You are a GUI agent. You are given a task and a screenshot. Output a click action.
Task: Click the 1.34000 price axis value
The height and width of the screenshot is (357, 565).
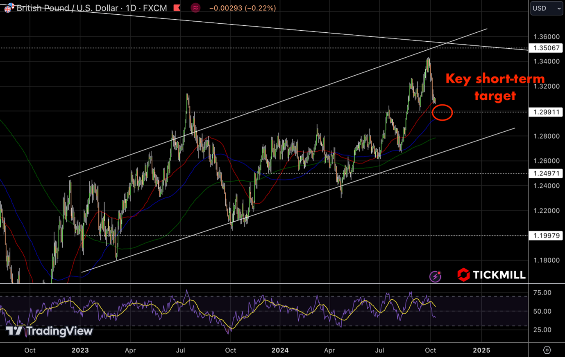click(x=547, y=61)
